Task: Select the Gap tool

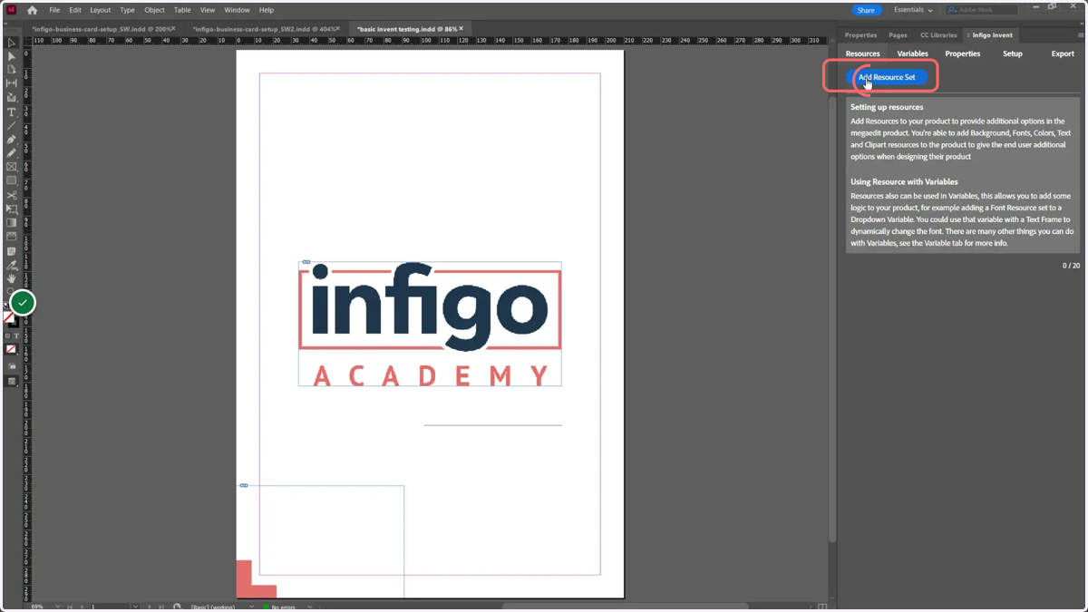Action: click(x=12, y=83)
